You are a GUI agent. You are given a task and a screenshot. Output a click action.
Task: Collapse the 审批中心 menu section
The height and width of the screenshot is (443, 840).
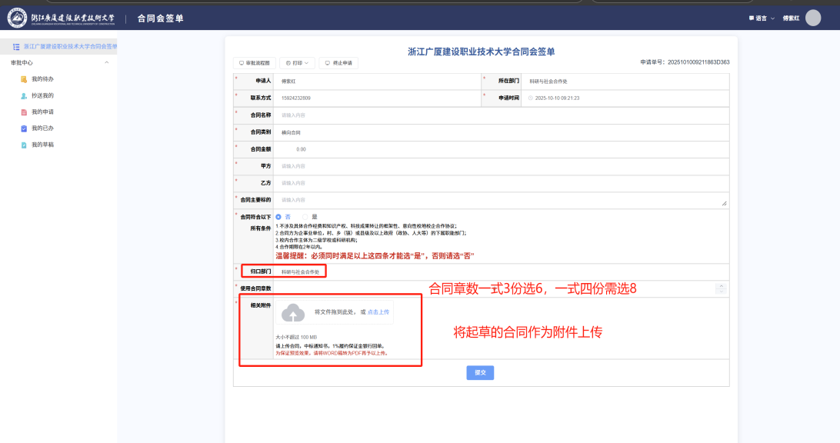[106, 62]
